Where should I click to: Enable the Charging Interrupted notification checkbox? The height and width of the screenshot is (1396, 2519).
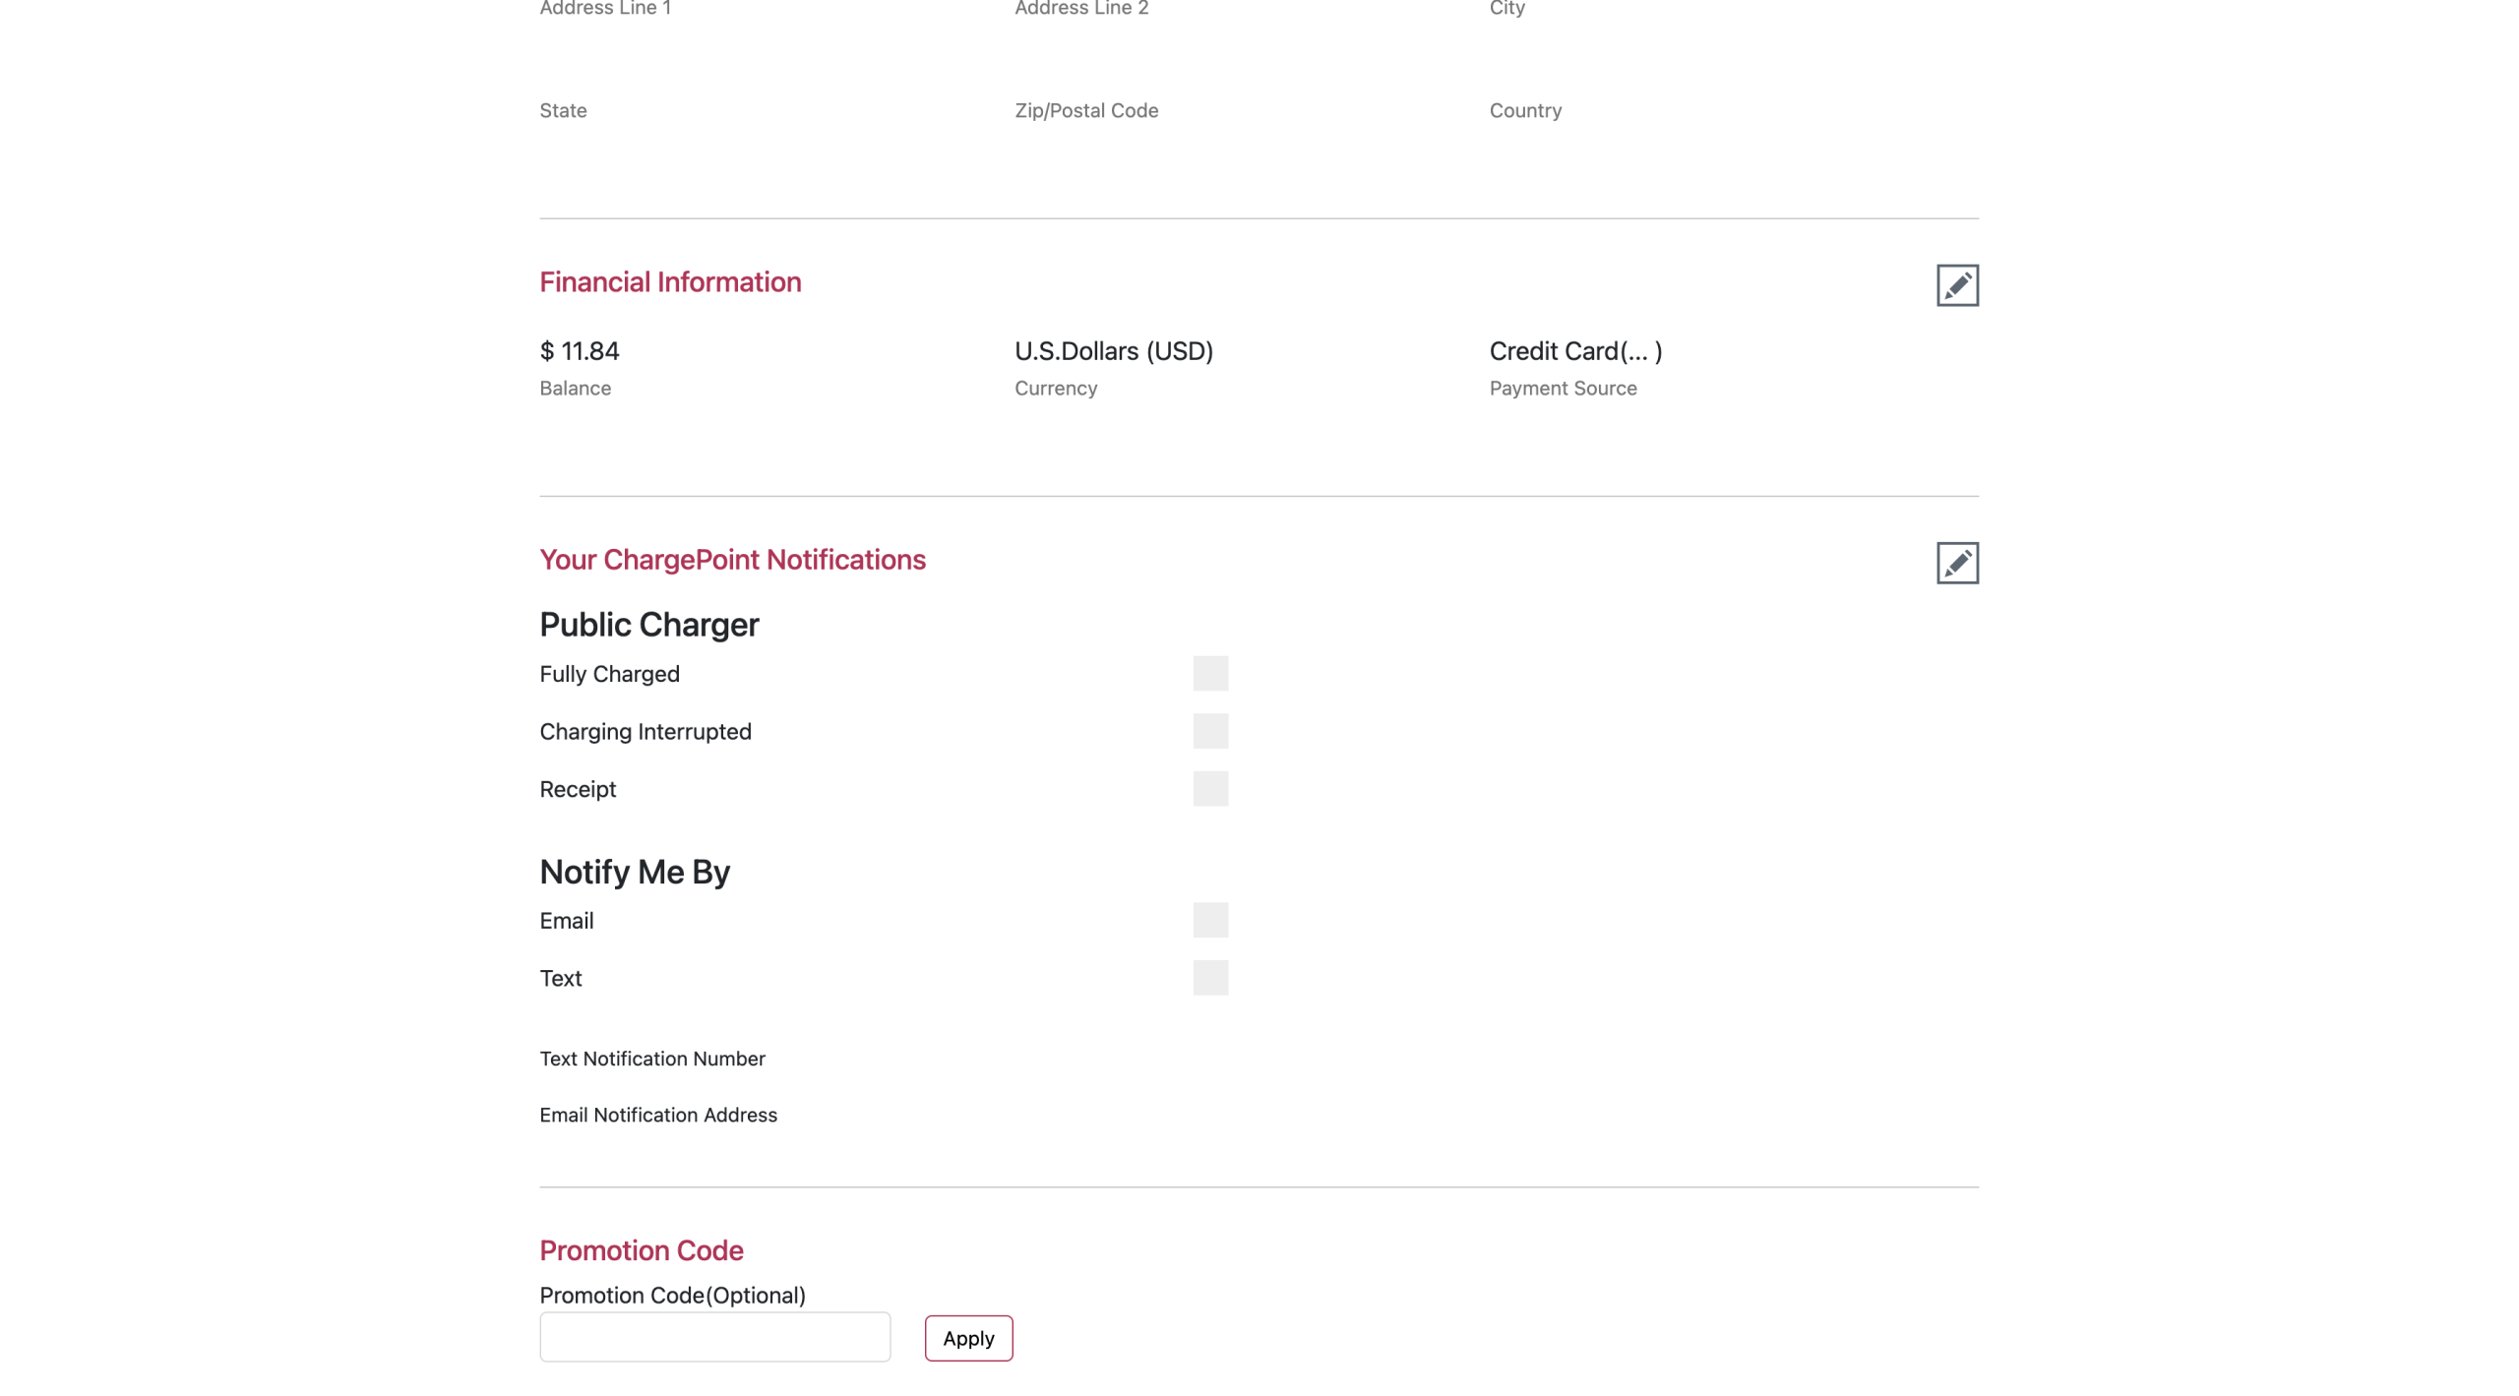click(x=1210, y=731)
